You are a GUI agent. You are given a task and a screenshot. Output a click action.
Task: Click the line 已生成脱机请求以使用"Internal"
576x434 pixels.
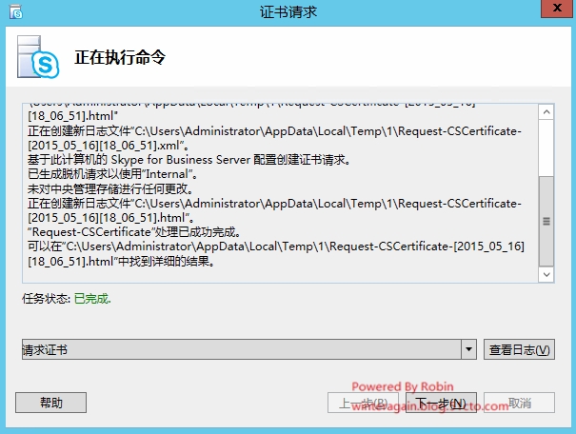[x=112, y=174]
